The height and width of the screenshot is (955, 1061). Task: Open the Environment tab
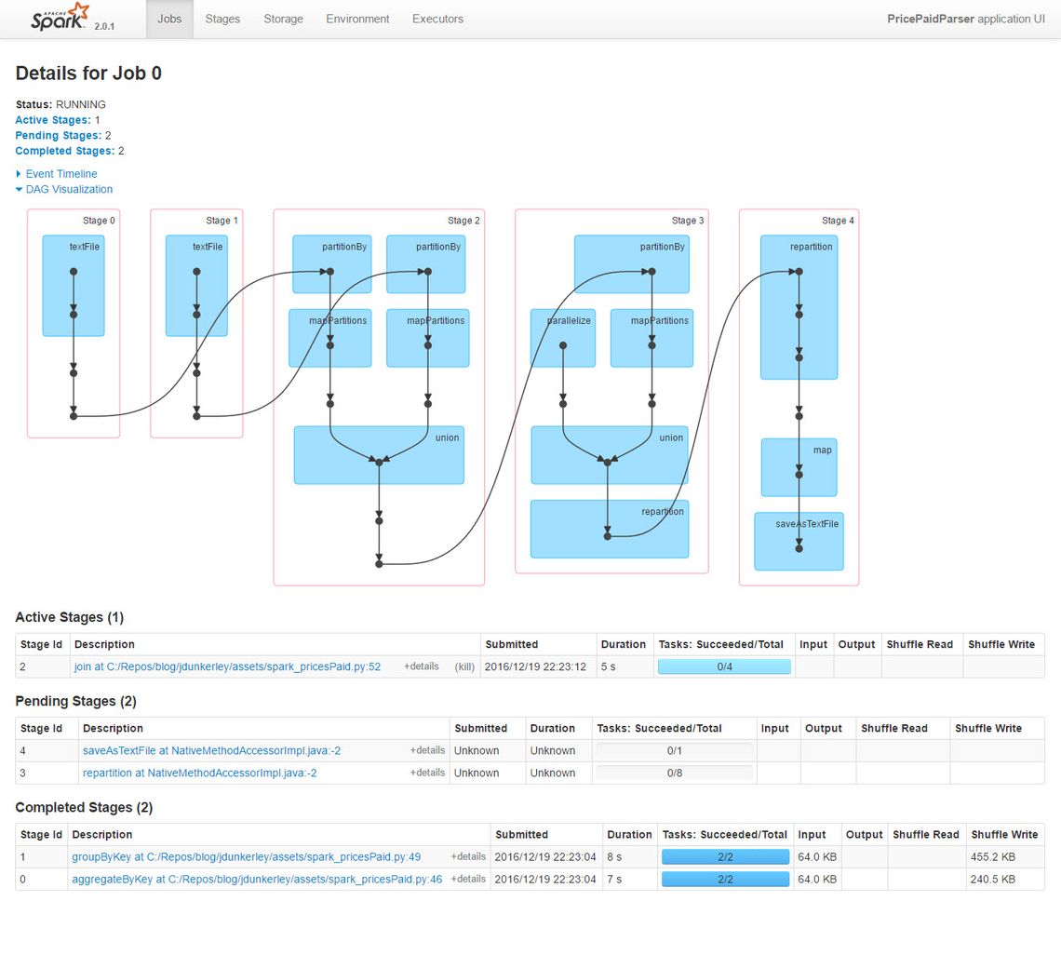click(x=357, y=19)
